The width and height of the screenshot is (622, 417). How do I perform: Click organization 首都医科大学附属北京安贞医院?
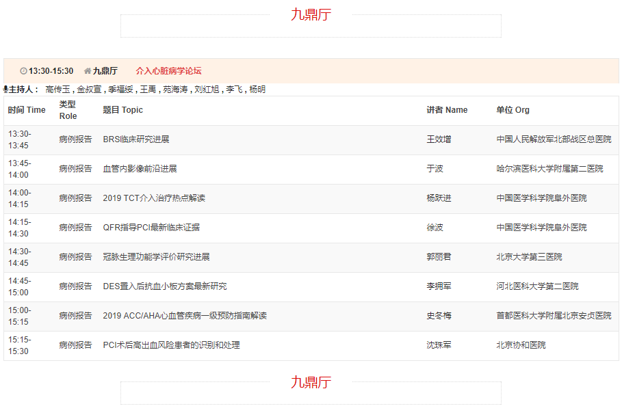(554, 315)
